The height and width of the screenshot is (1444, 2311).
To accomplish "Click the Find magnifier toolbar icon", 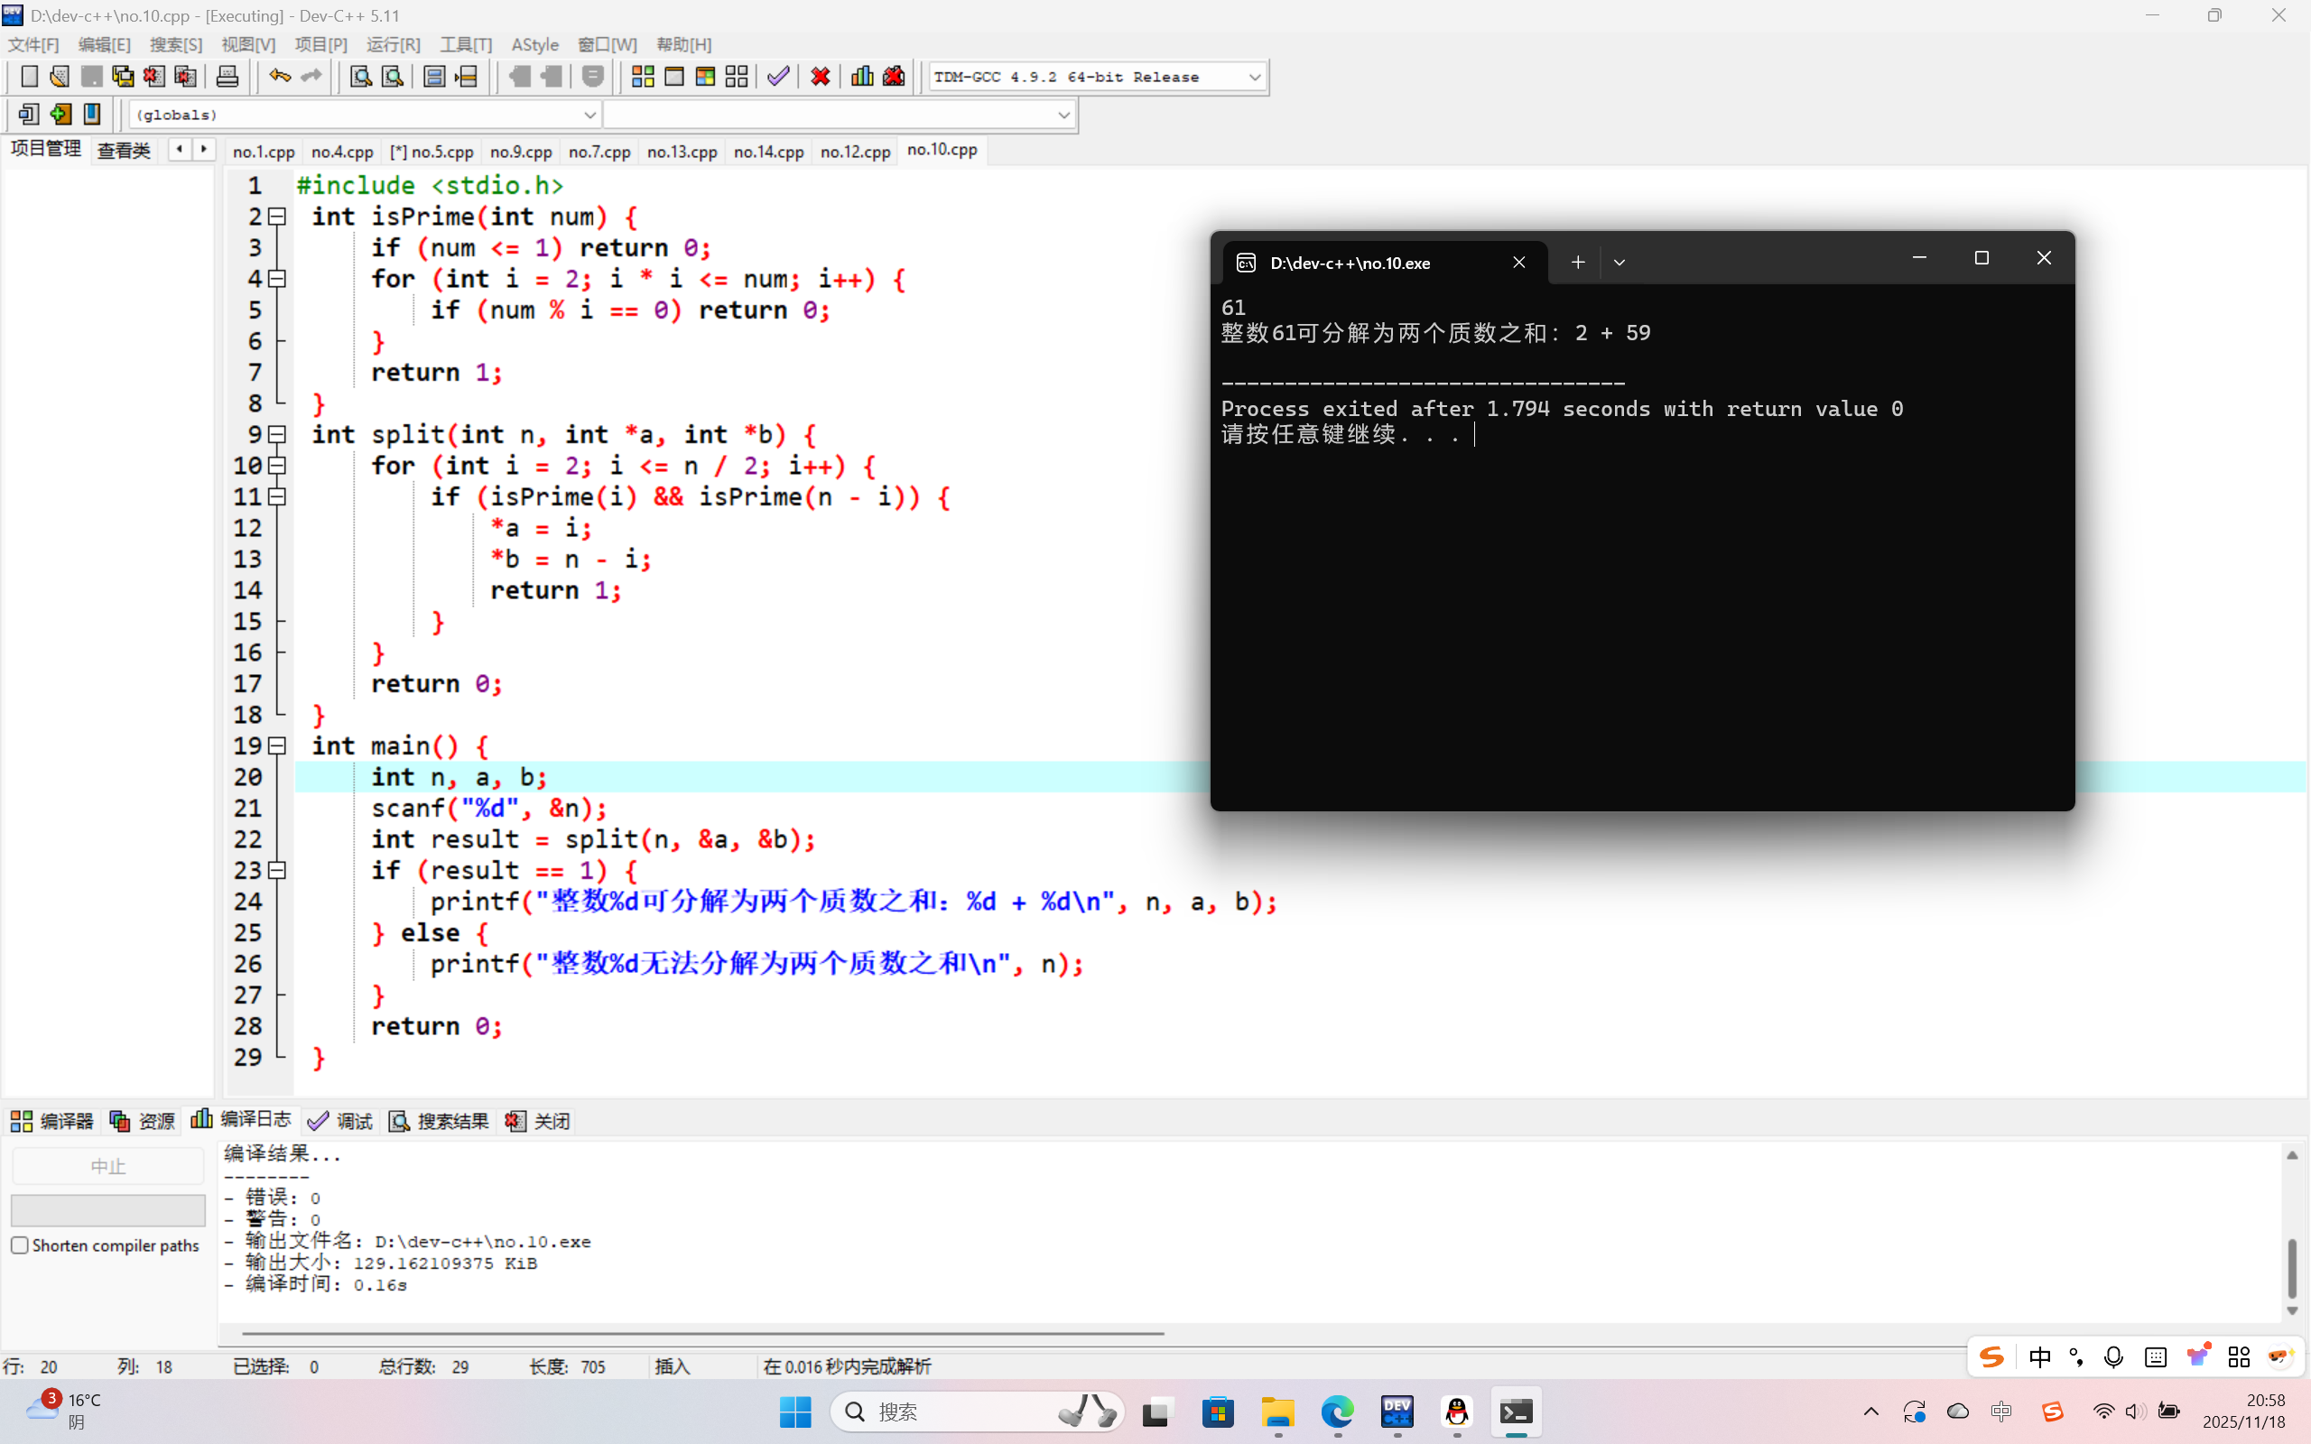I will click(x=360, y=77).
